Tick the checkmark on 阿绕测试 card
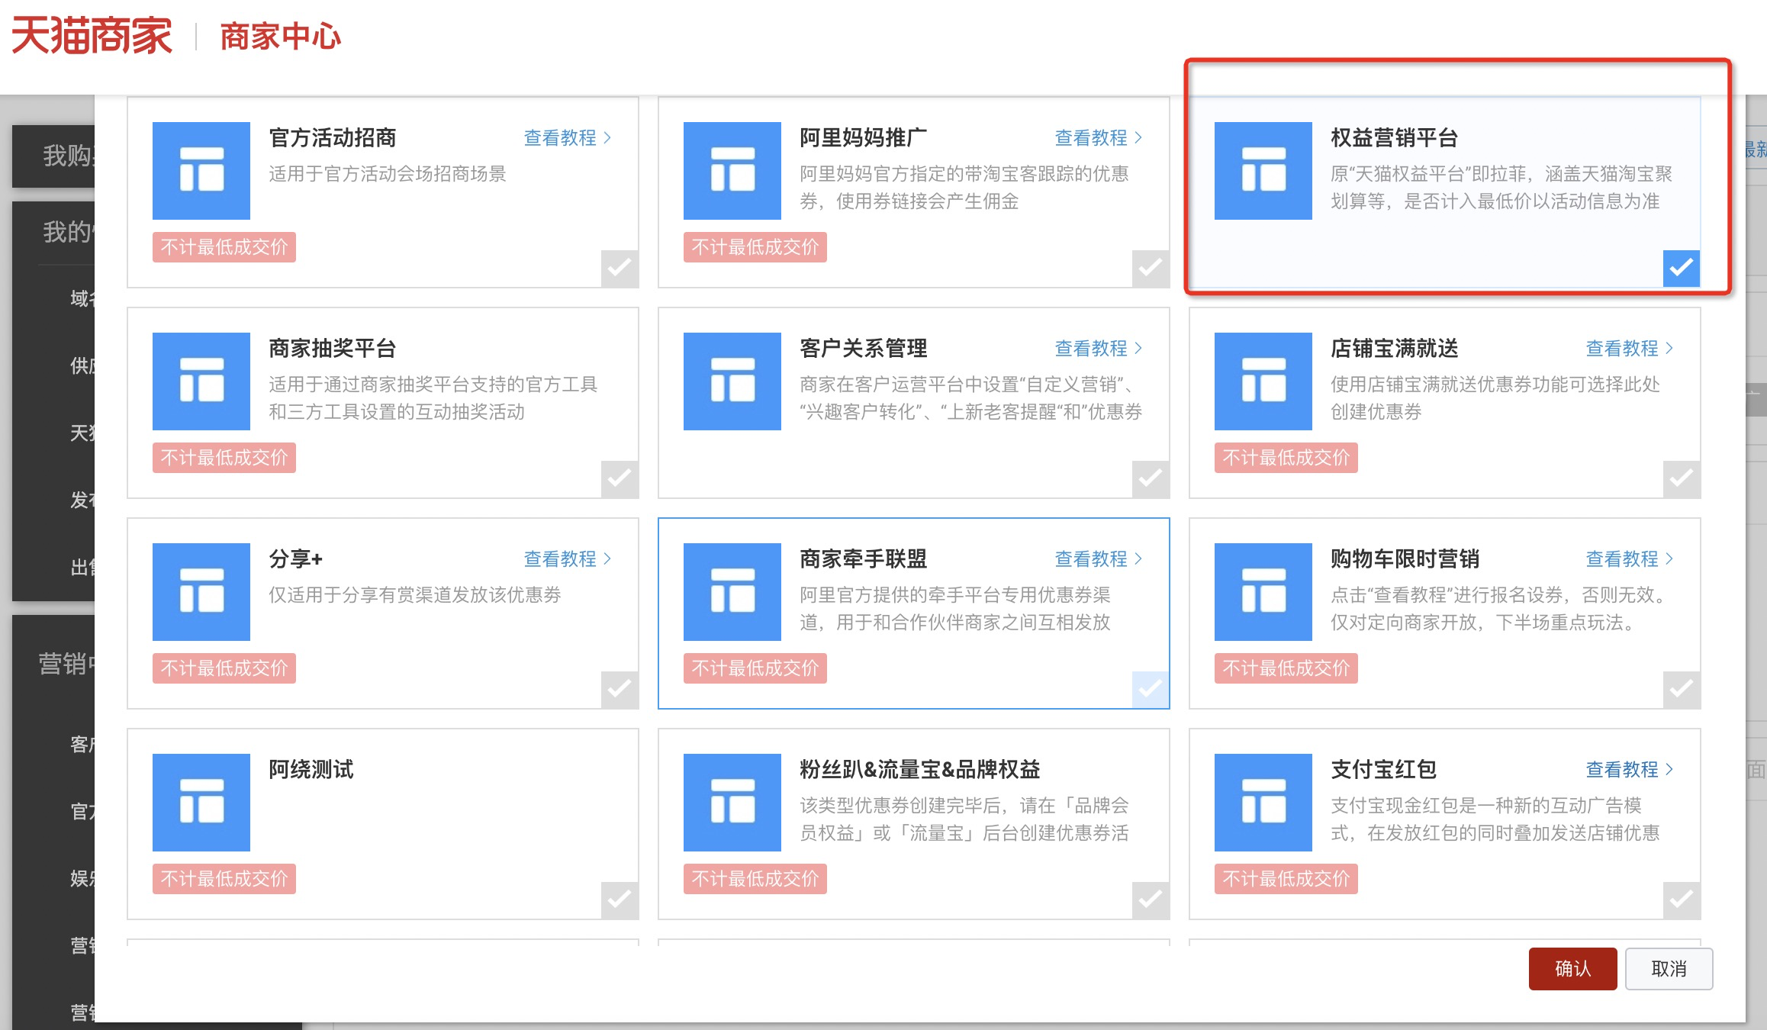The image size is (1767, 1030). [x=620, y=900]
